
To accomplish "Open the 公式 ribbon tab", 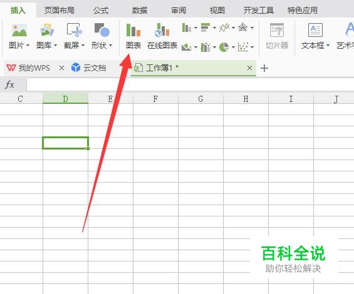I will 101,10.
